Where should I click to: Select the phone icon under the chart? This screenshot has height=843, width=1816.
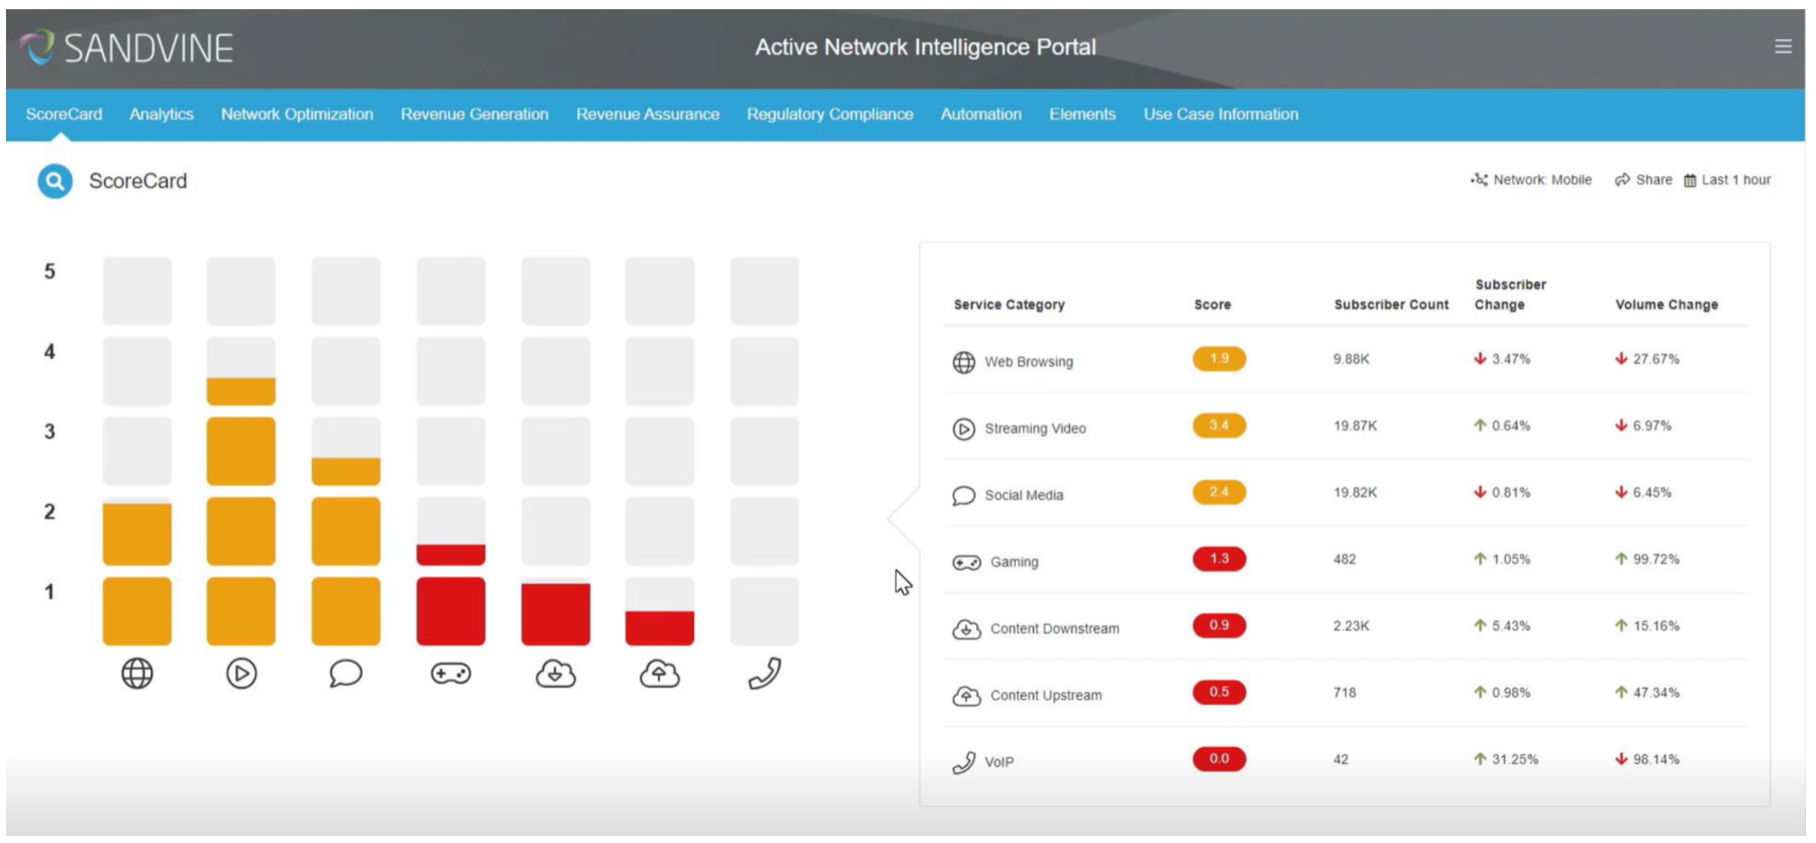coord(765,673)
